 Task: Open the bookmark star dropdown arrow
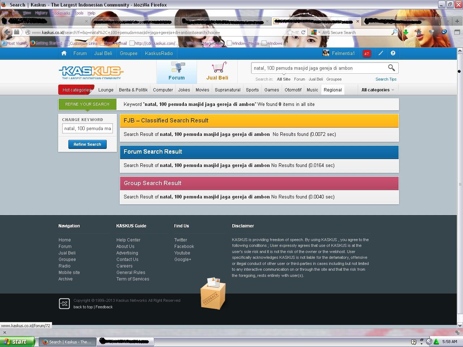[297, 32]
